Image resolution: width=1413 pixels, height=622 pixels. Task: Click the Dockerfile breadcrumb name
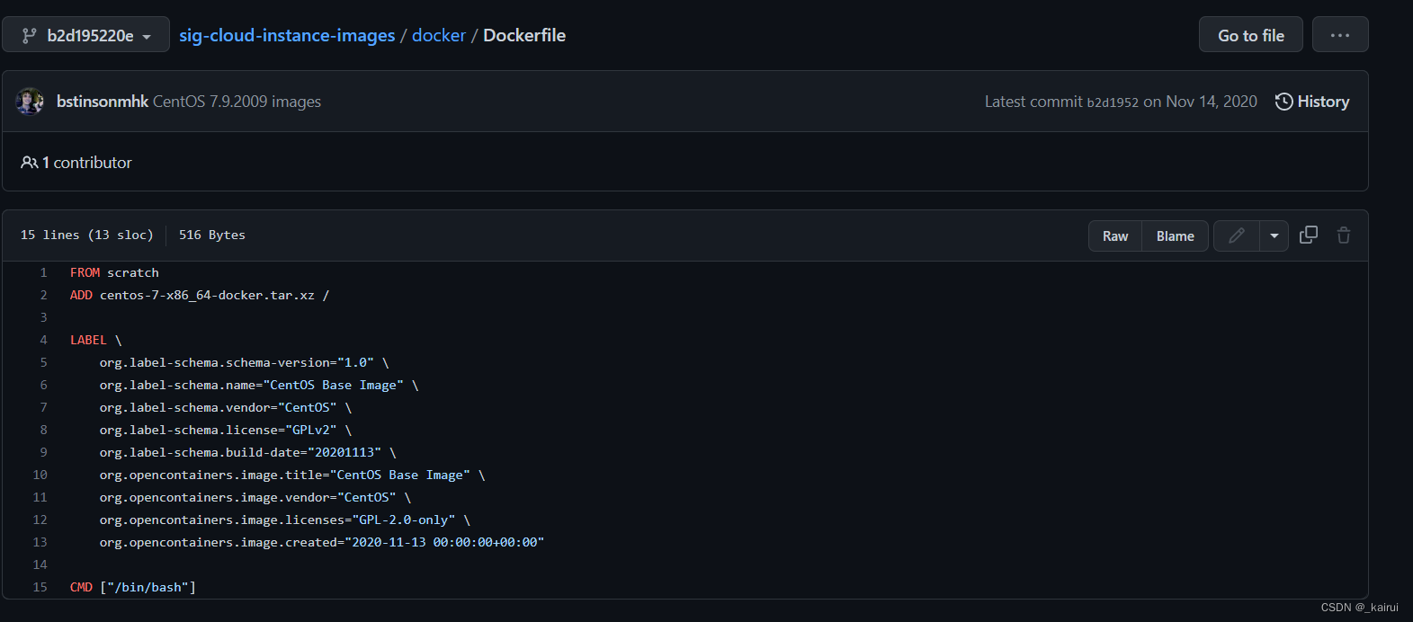(524, 35)
